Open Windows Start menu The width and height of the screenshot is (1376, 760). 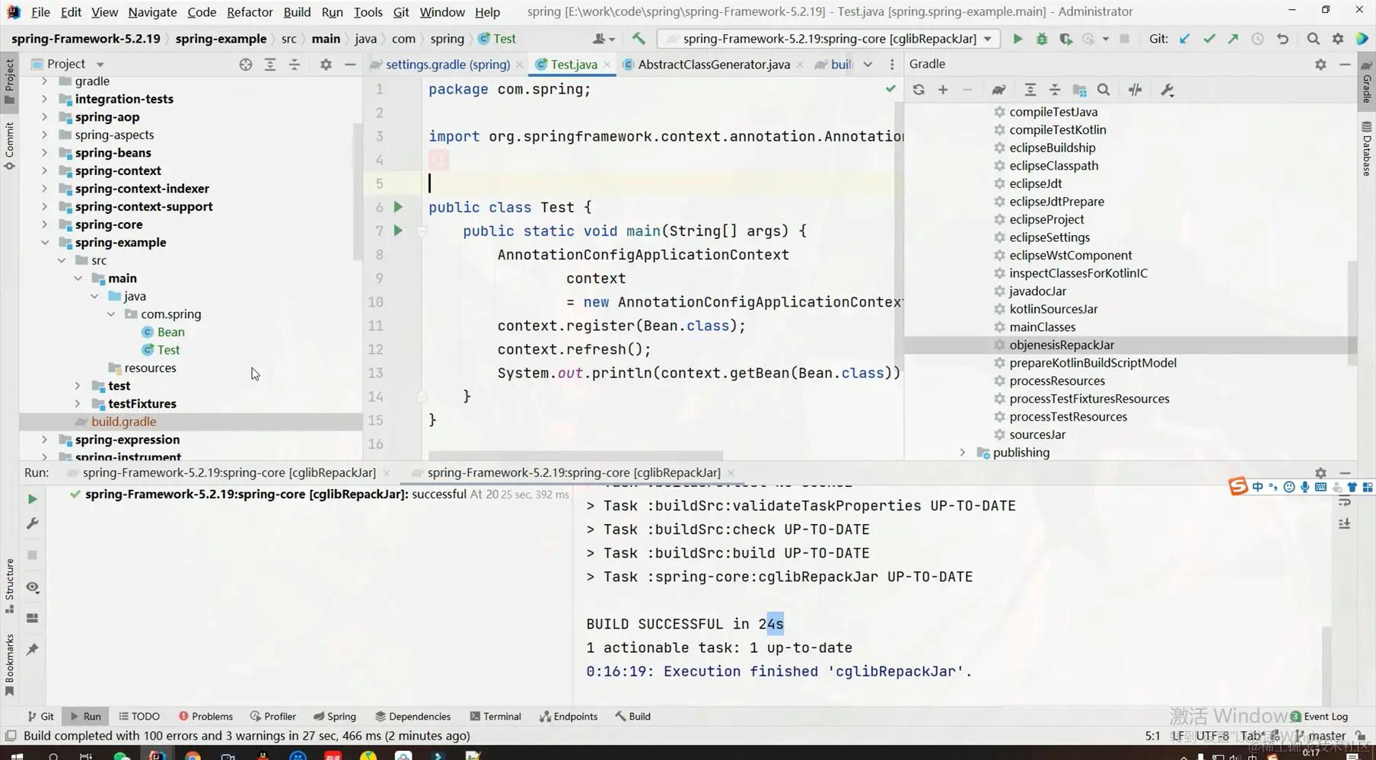pyautogui.click(x=15, y=756)
